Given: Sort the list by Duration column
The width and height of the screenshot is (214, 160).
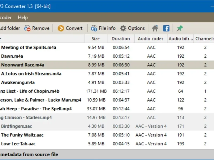Looking at the screenshot, I should point(121,39).
